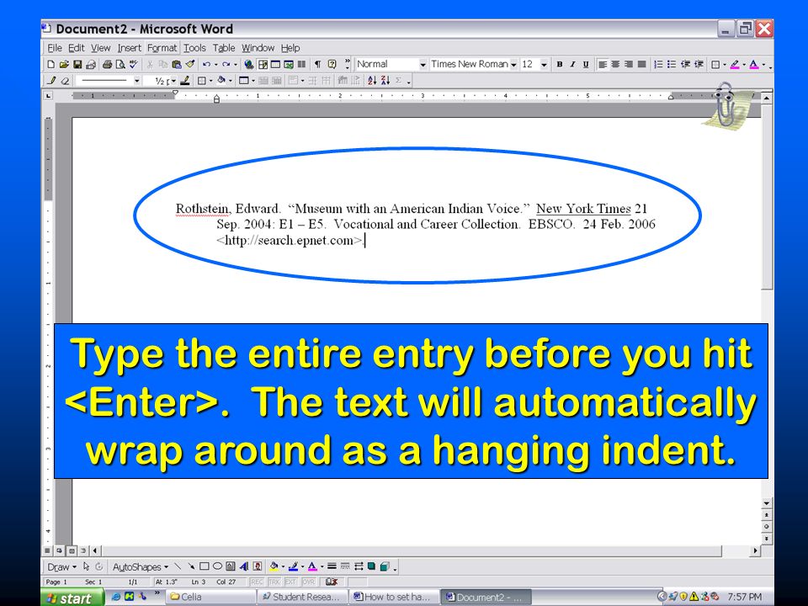
Task: Switch to How to set ha... taskbar window
Action: tap(394, 597)
